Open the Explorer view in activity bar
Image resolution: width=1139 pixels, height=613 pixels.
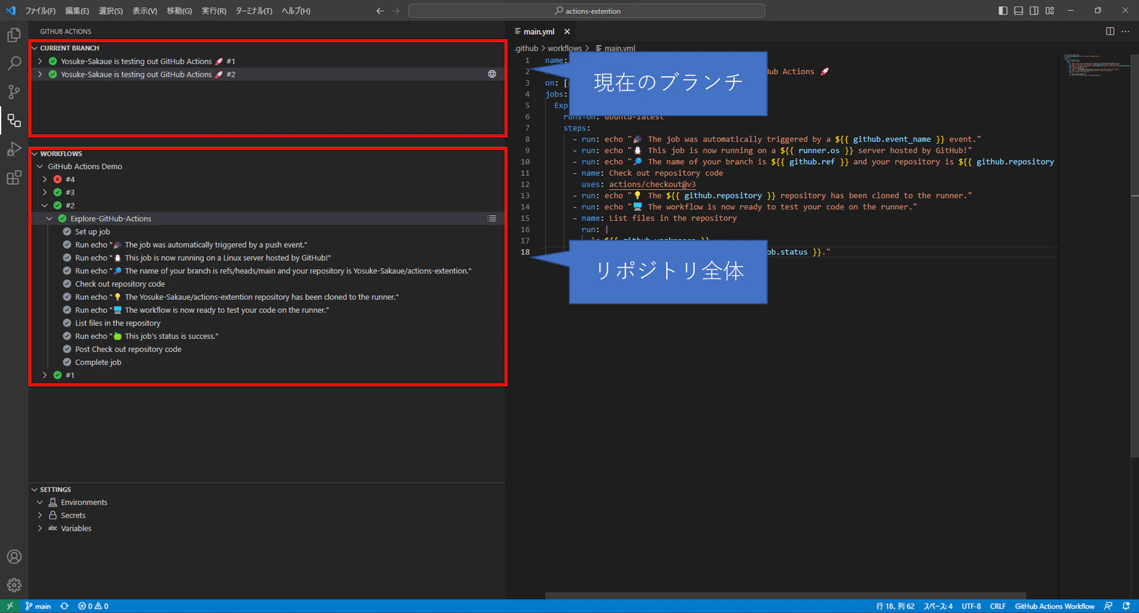coord(14,35)
